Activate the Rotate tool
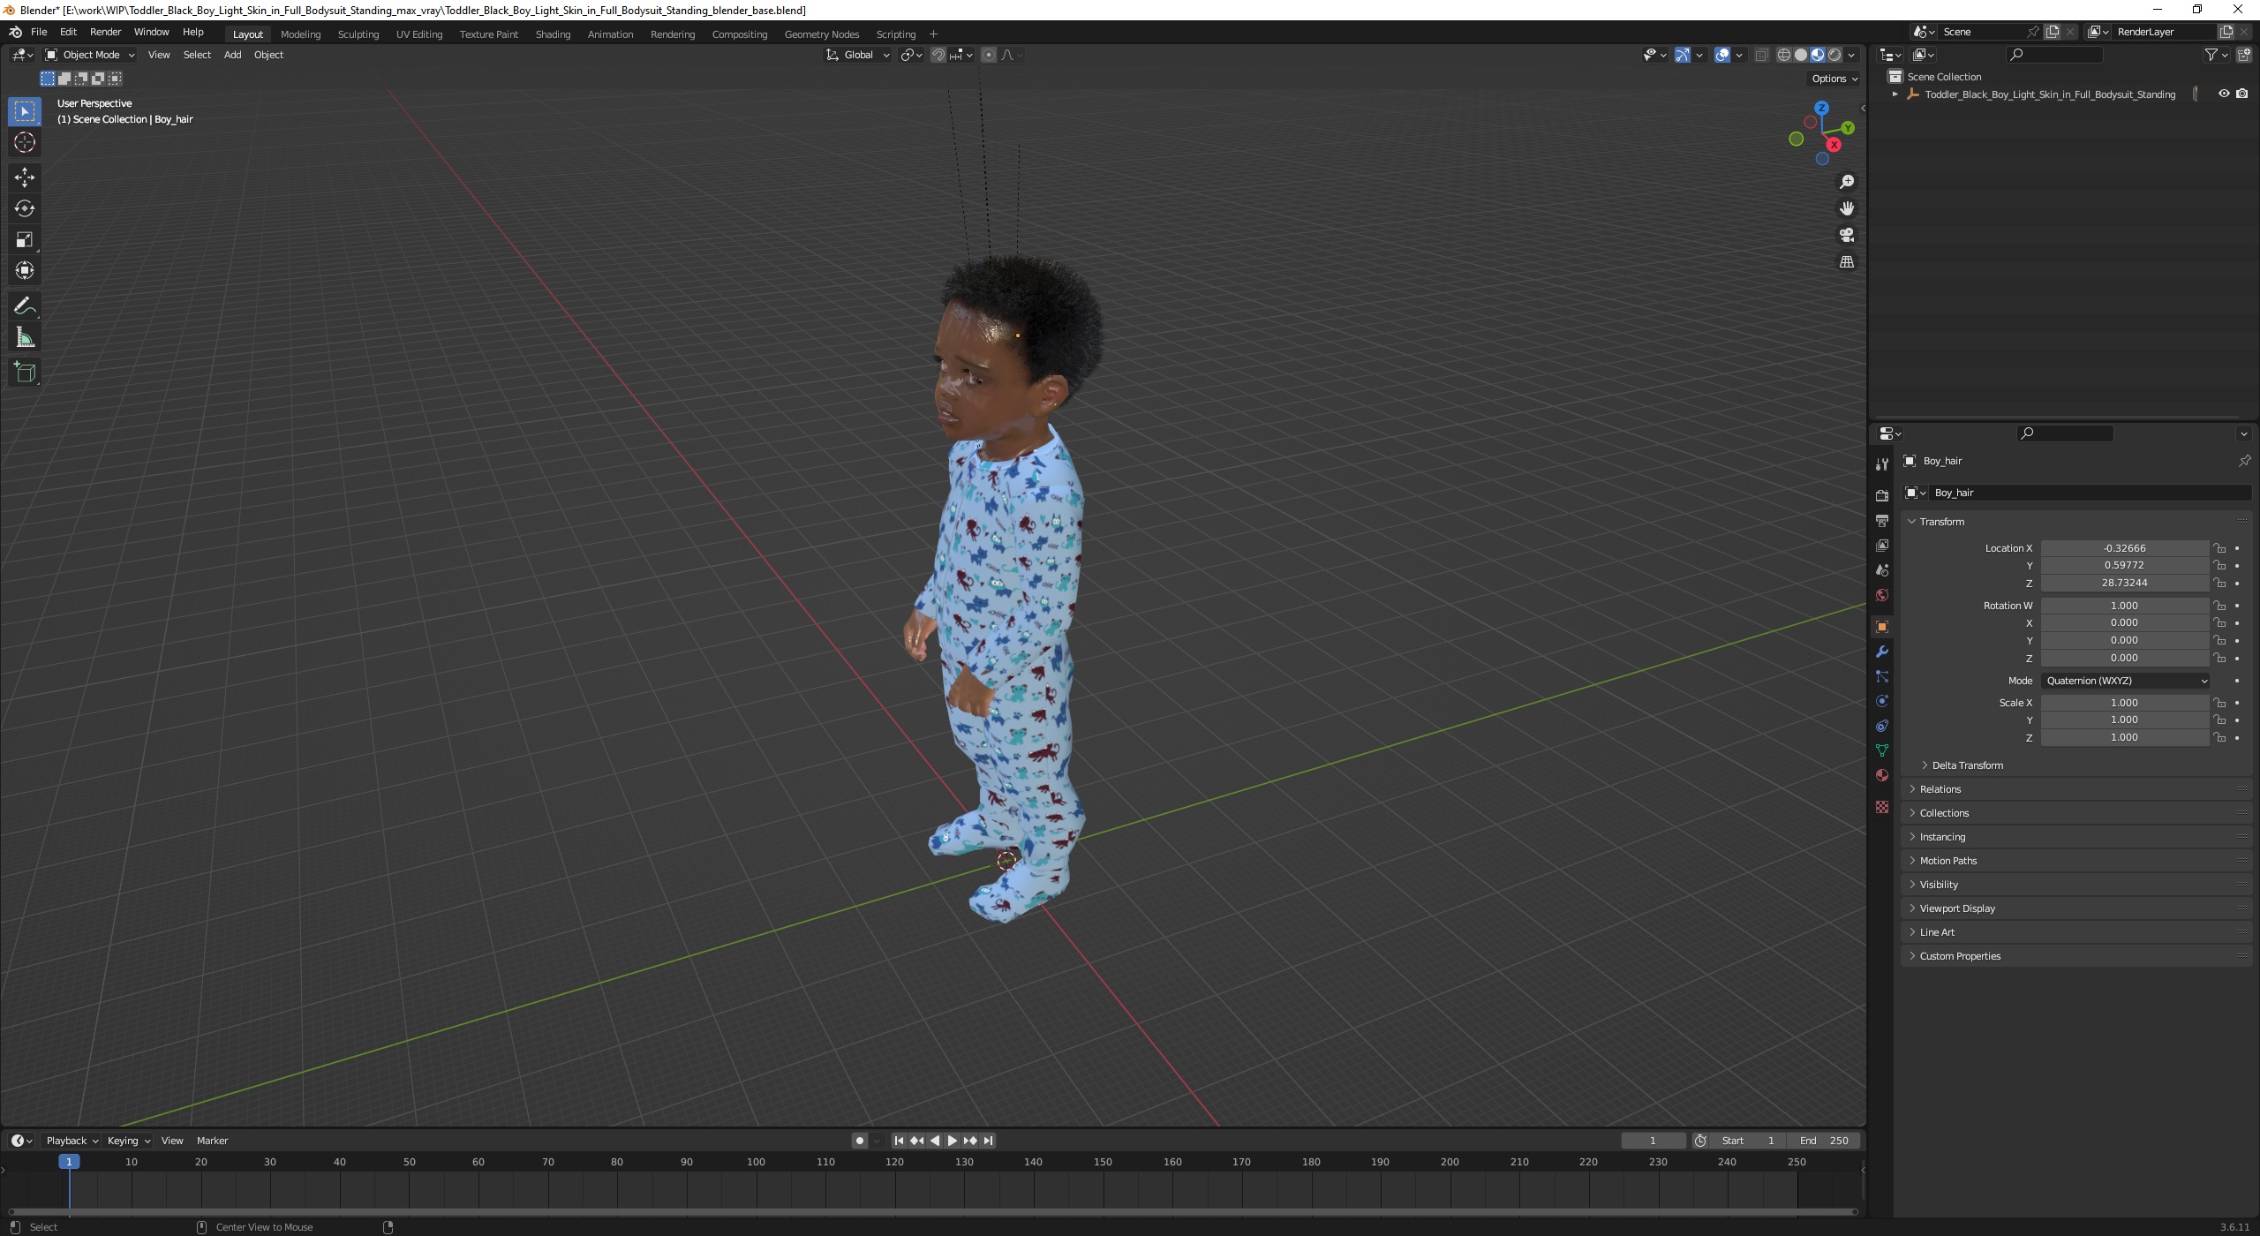This screenshot has width=2260, height=1236. [25, 208]
